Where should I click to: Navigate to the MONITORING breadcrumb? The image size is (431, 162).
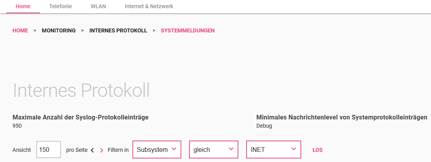[x=59, y=30]
